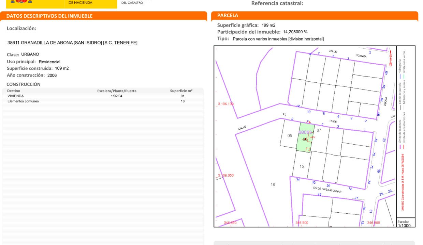Click the coordinate label '346.850'

point(230,223)
